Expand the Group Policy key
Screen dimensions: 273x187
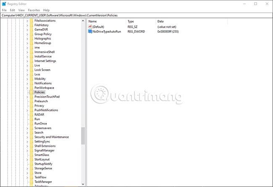pyautogui.click(x=27, y=34)
